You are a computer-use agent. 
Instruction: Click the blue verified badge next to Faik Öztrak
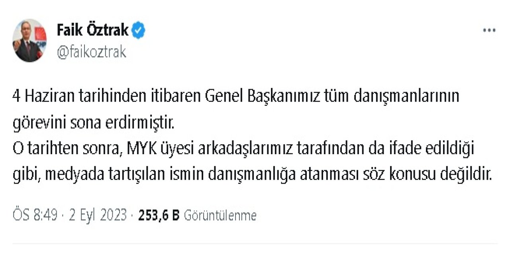pyautogui.click(x=138, y=29)
